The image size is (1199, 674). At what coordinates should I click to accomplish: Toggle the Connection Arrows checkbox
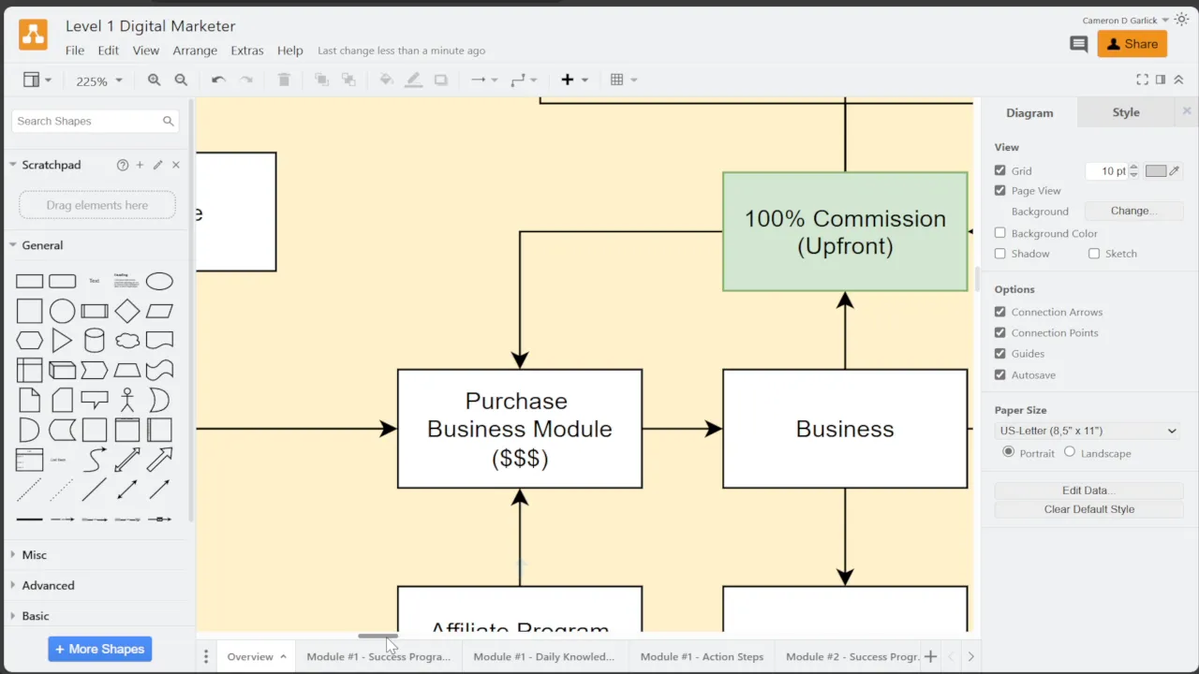[1000, 312]
